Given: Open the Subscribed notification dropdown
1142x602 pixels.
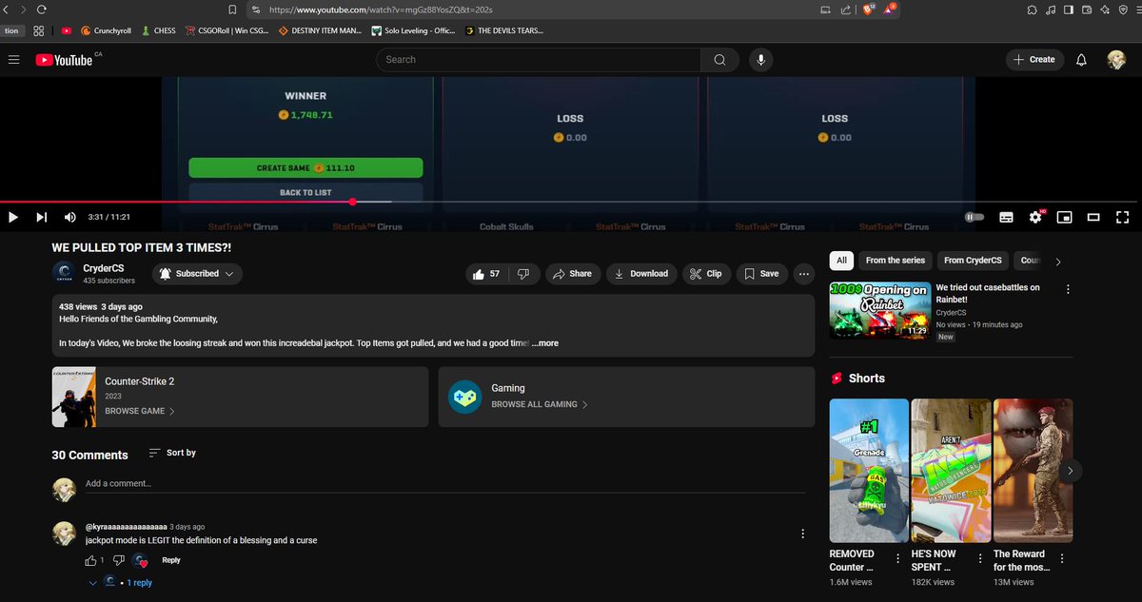Looking at the screenshot, I should click(197, 273).
